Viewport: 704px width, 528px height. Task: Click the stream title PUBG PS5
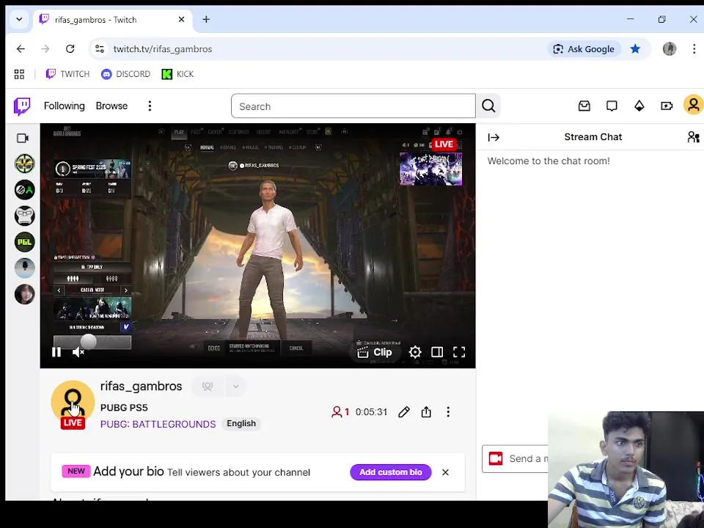(124, 408)
